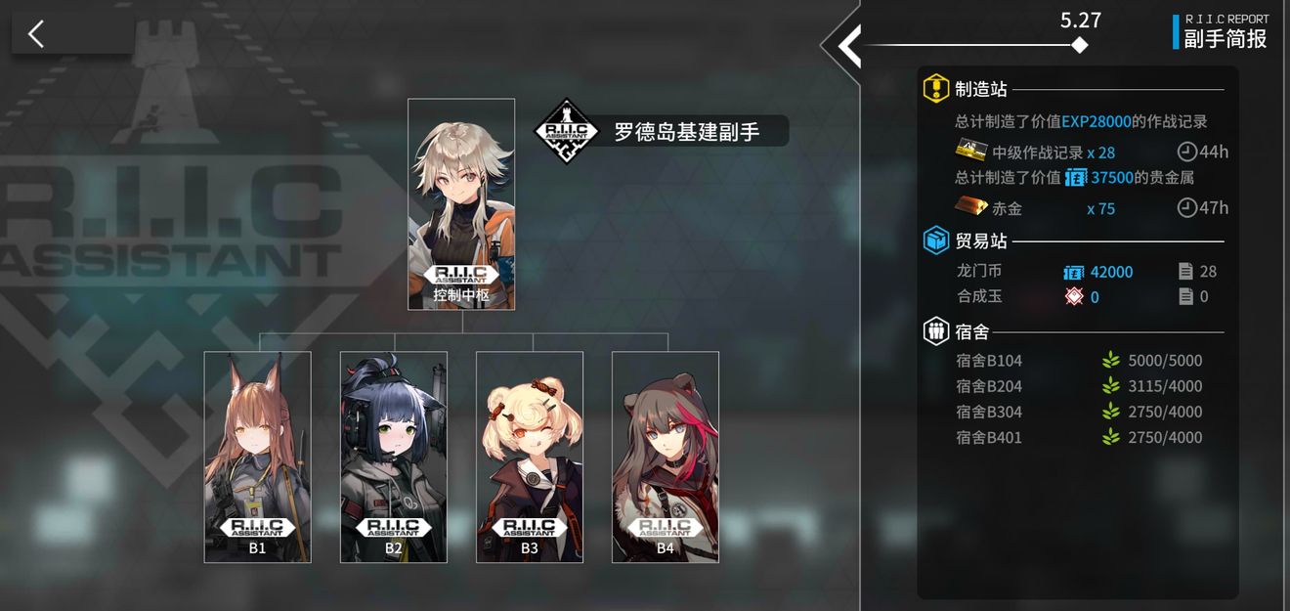Open the 宿舍B104 dormitory entry
Image resolution: width=1290 pixels, height=611 pixels.
[x=1079, y=361]
